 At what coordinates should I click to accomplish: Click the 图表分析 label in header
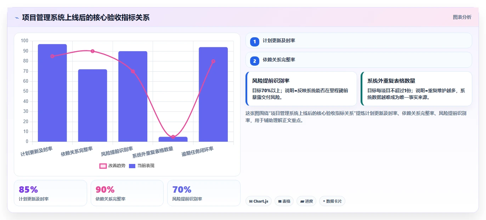pos(462,17)
